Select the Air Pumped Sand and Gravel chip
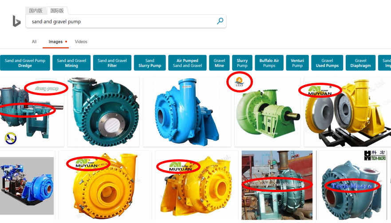 (188, 63)
